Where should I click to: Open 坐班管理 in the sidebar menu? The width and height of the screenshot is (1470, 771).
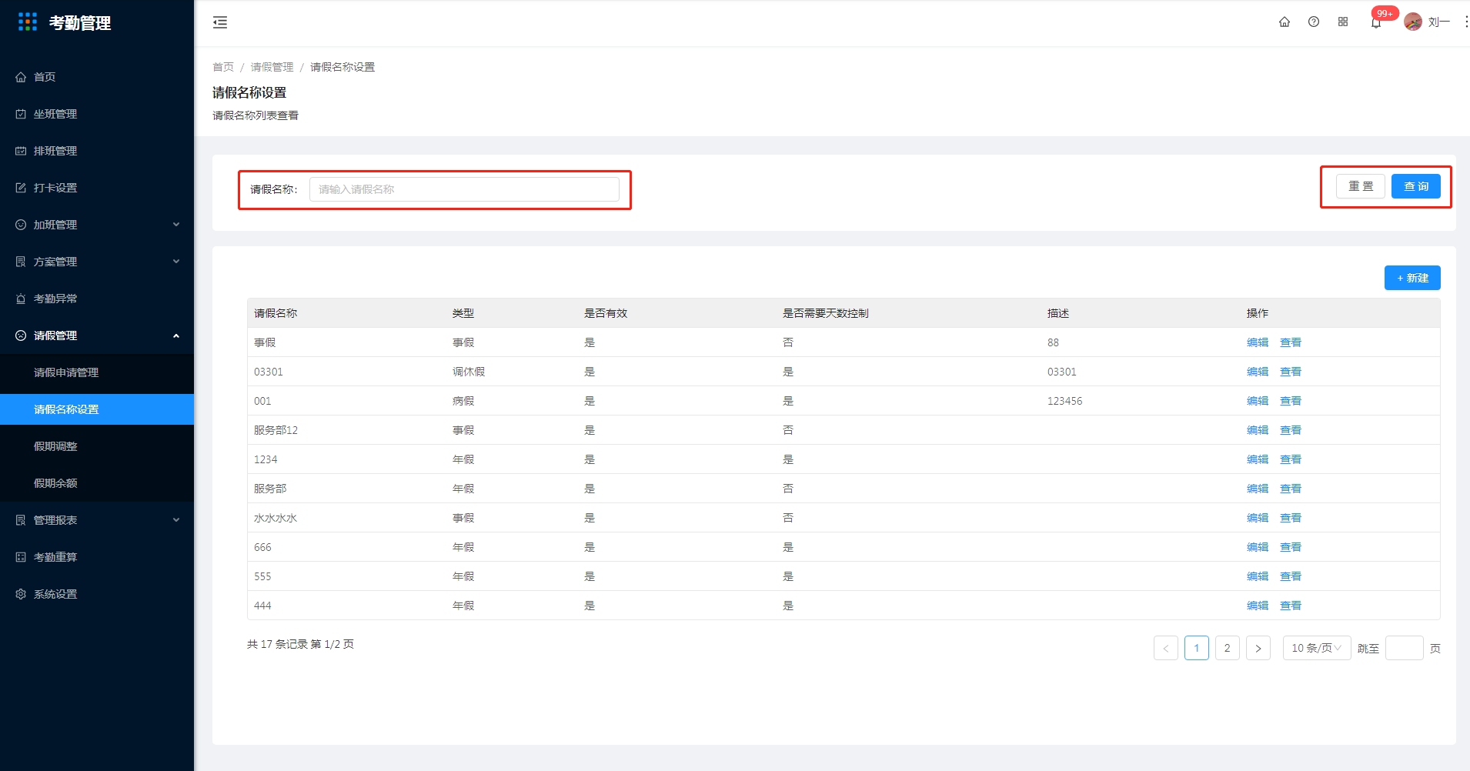click(97, 114)
